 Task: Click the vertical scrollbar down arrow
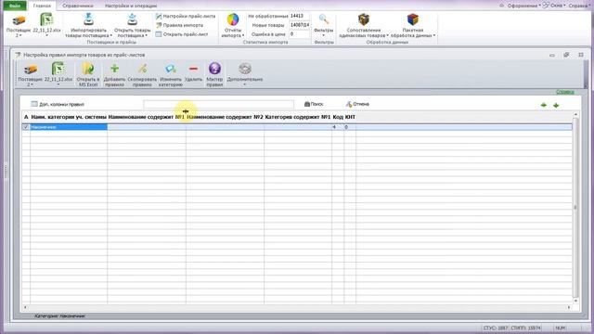click(575, 301)
